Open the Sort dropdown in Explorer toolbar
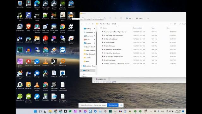The width and height of the screenshot is (202, 114). point(129,18)
